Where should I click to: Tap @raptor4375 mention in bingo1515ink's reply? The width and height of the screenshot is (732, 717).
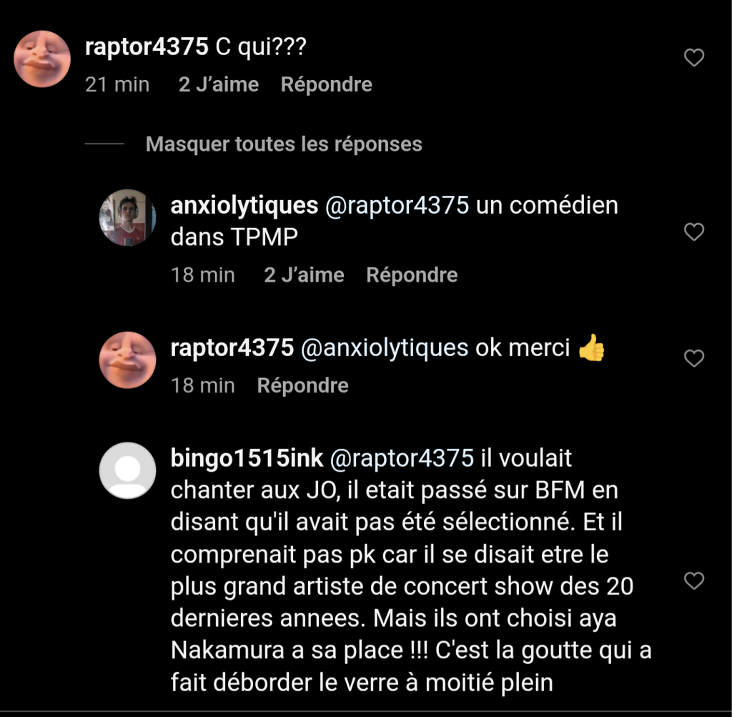click(403, 458)
